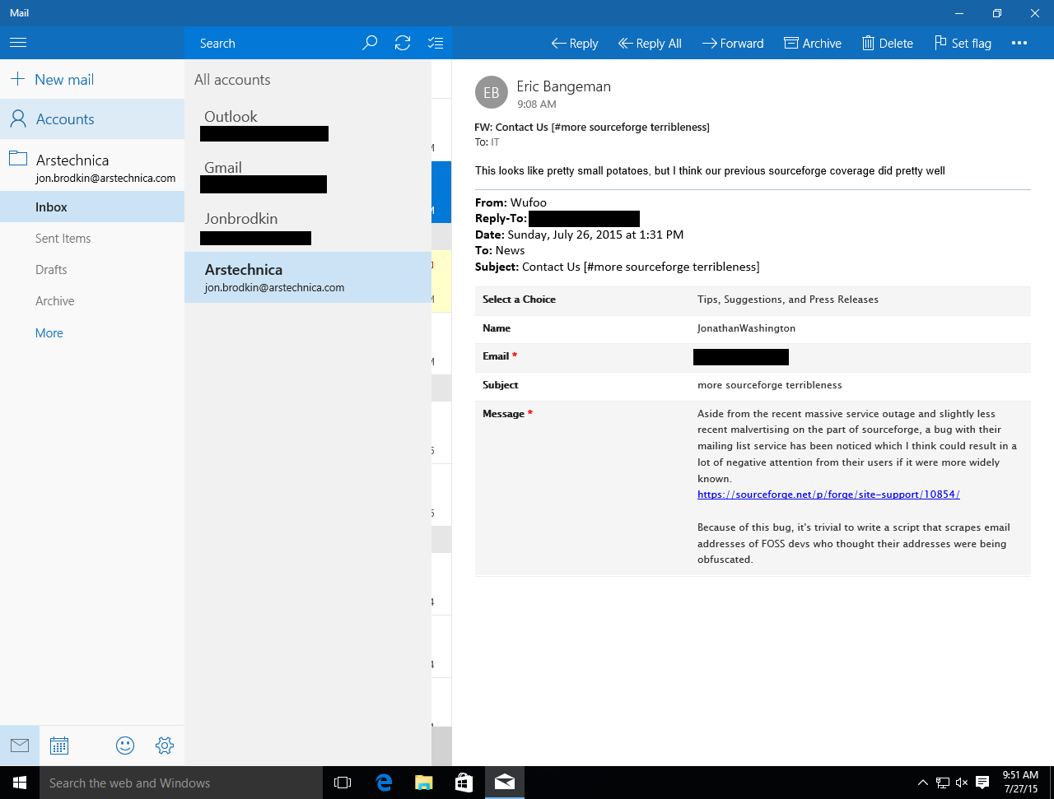This screenshot has height=799, width=1054.
Task: Delete the current message
Action: pyautogui.click(x=887, y=43)
